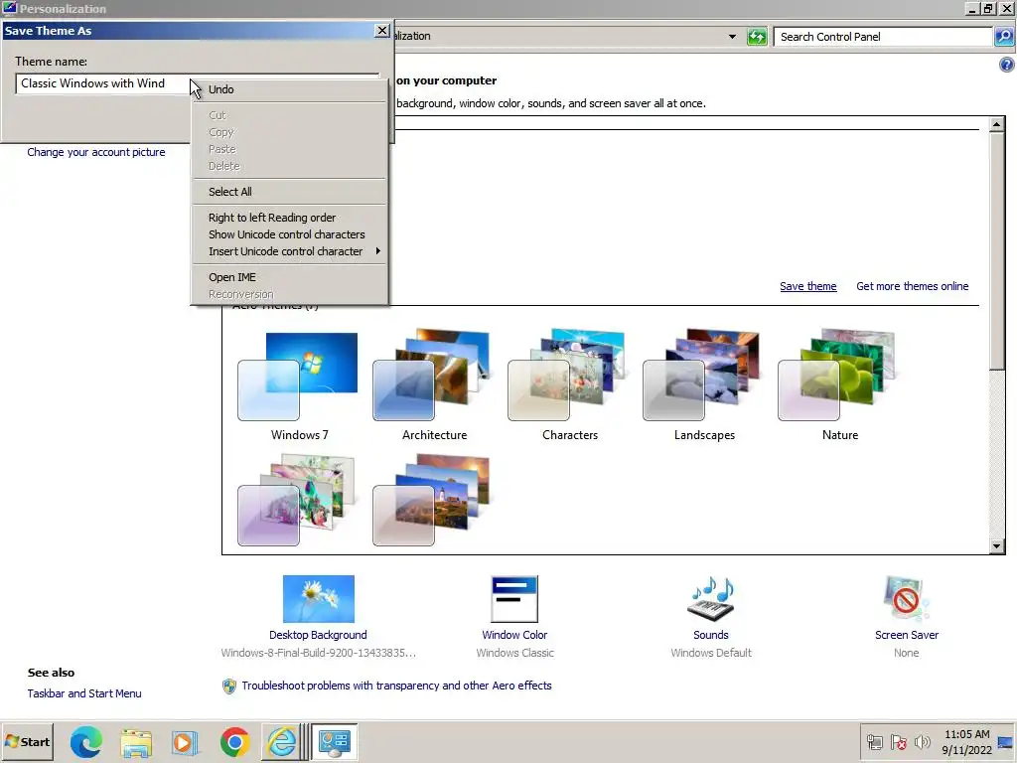The height and width of the screenshot is (763, 1017).
Task: Choose Right to left Reading order
Action: (x=289, y=218)
